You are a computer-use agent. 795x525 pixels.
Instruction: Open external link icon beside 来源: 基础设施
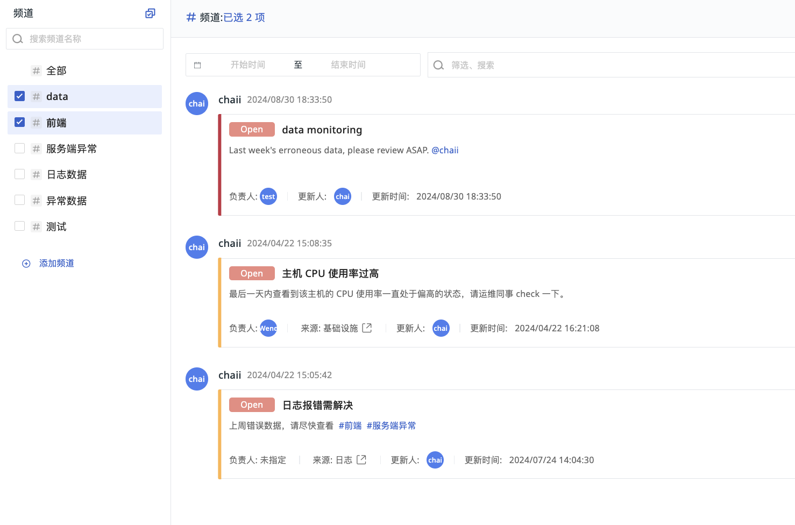(x=367, y=328)
